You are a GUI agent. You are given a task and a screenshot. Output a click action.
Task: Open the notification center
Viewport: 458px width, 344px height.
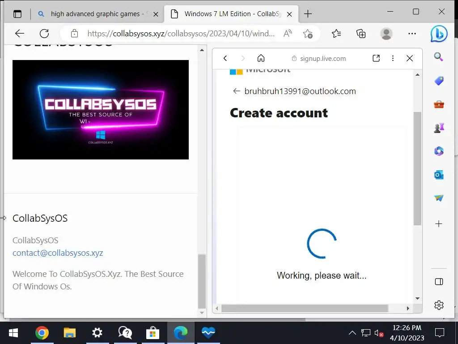click(x=440, y=333)
